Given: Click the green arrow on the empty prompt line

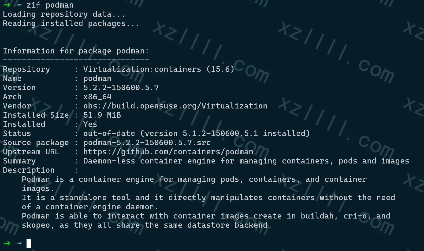Looking at the screenshot, I should pyautogui.click(x=7, y=243).
